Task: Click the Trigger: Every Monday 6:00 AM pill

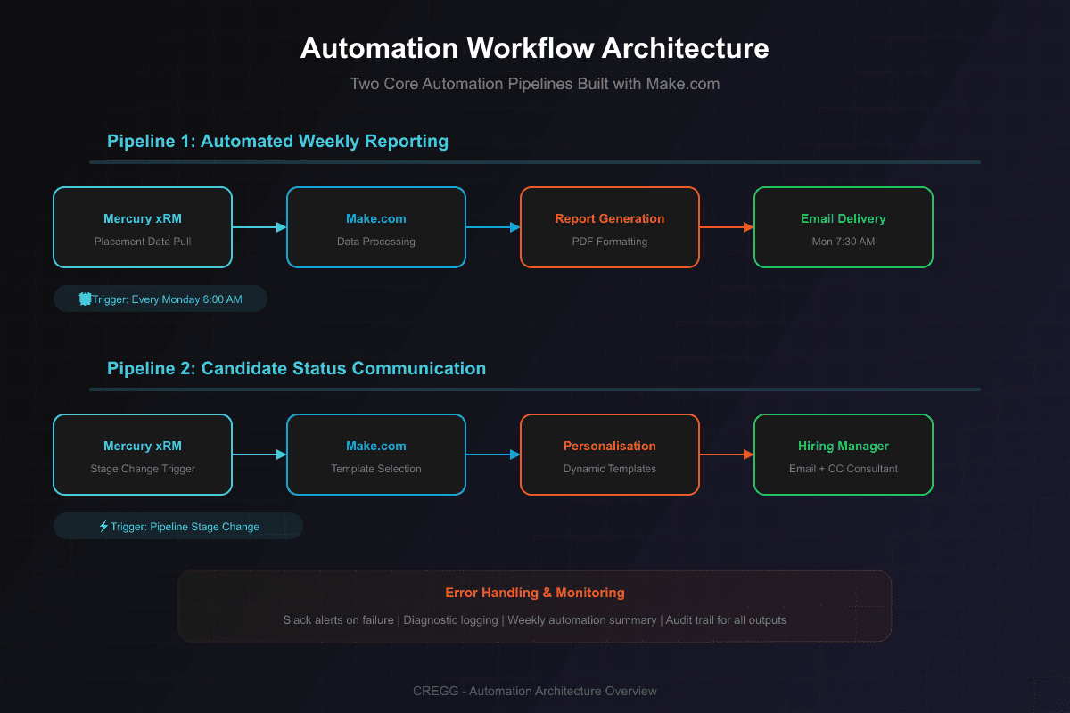Action: coord(160,299)
